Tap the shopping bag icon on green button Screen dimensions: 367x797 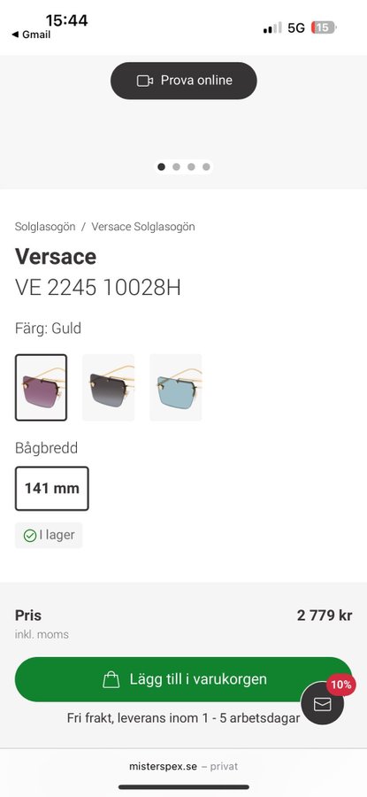point(111,679)
